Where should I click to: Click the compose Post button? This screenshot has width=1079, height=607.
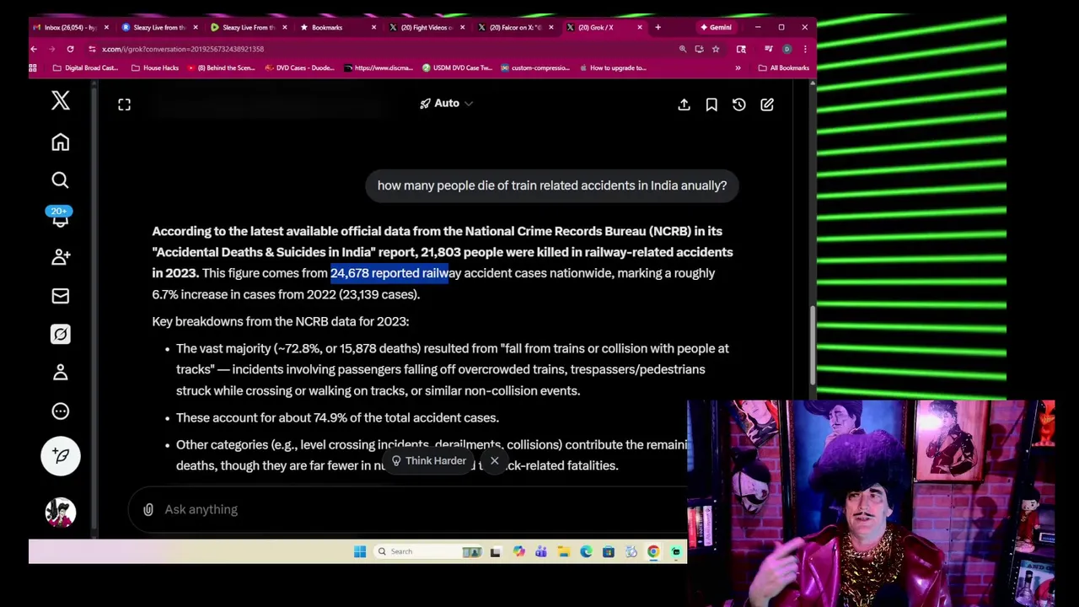click(x=60, y=456)
